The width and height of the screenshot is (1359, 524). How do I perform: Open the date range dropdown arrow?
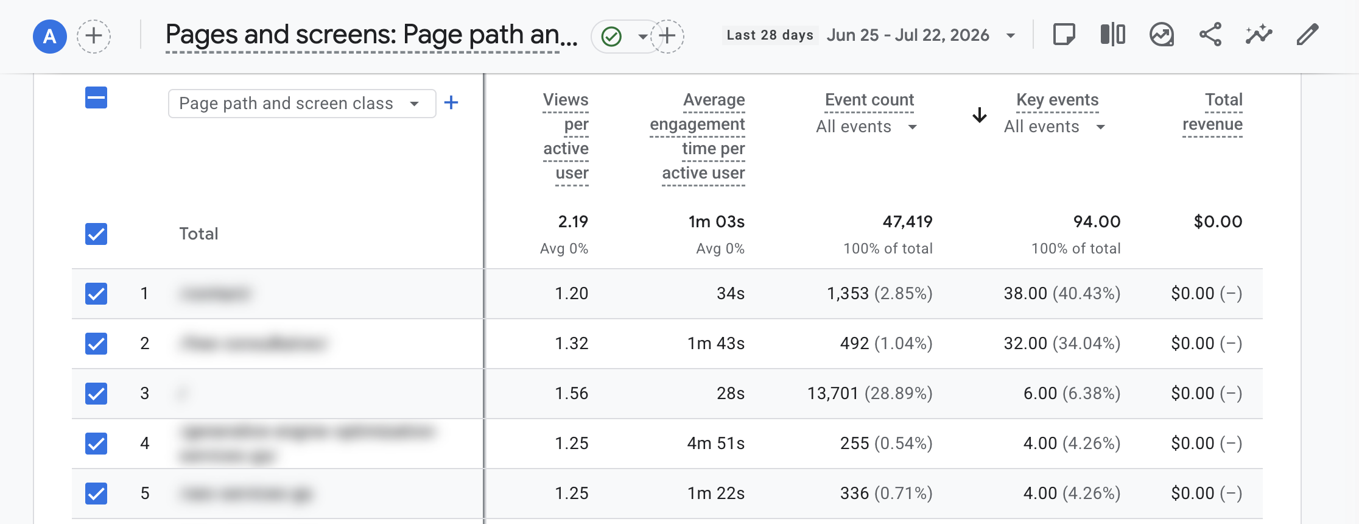click(x=1011, y=36)
